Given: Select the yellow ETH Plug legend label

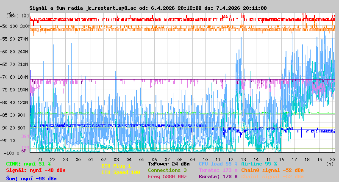Looking at the screenshot, I should (116, 166).
